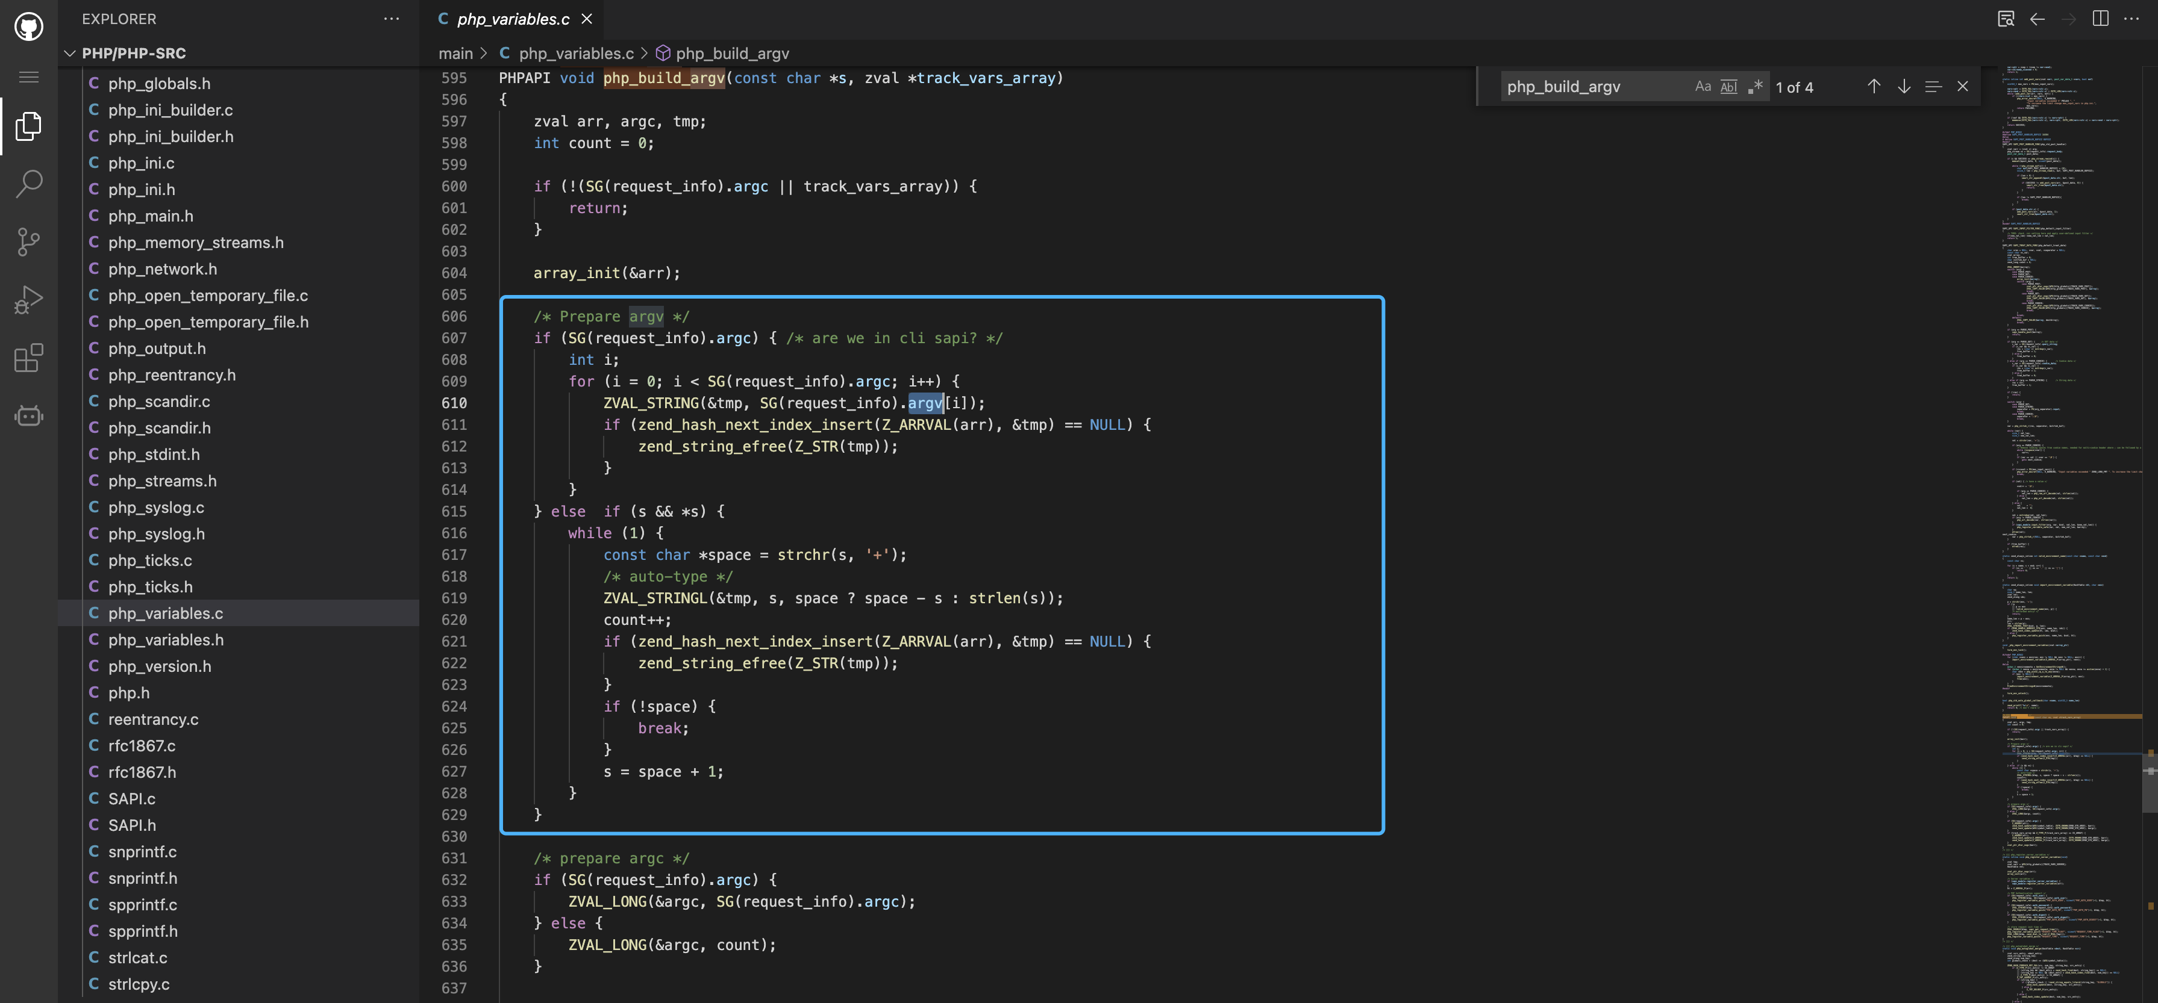Open editor more actions ellipsis menu
Screen dimensions: 2158x1003
[2131, 19]
